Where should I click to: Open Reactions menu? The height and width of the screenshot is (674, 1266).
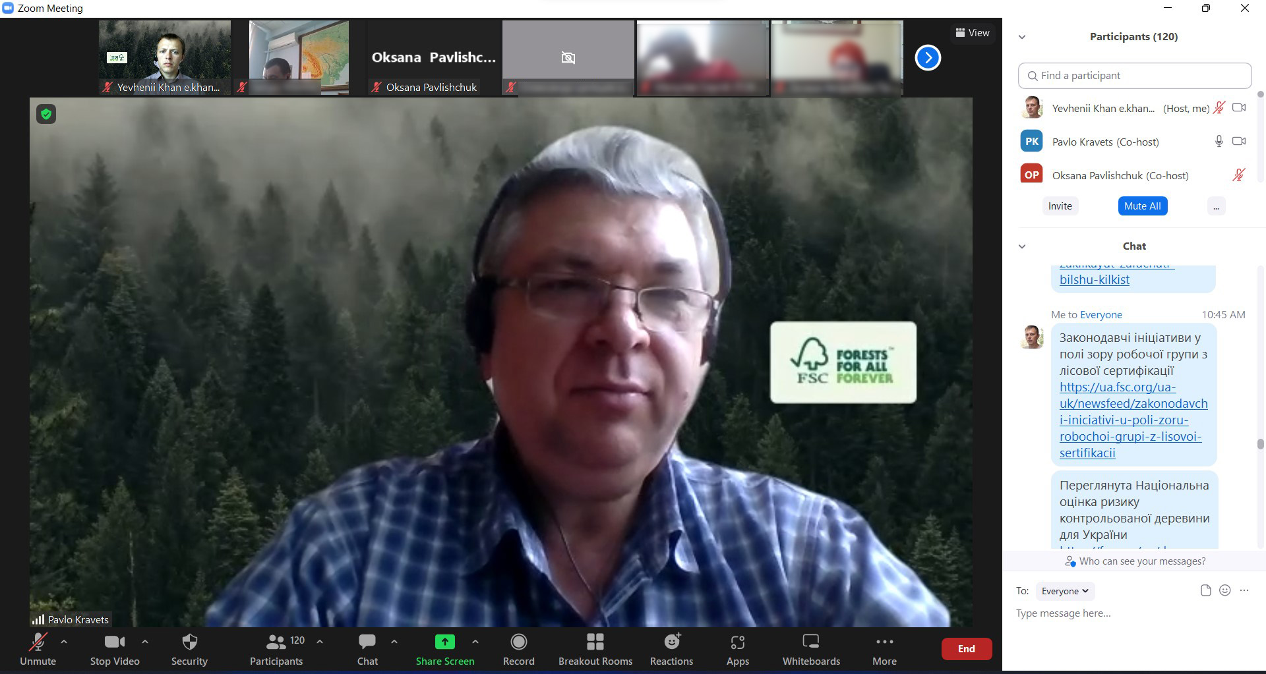(672, 649)
